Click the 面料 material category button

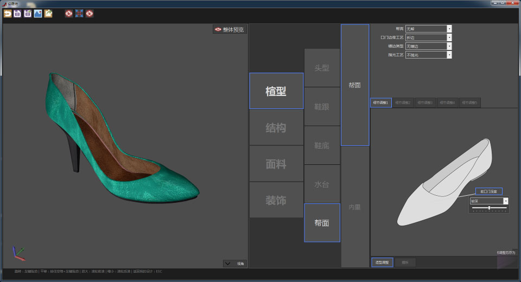click(276, 164)
